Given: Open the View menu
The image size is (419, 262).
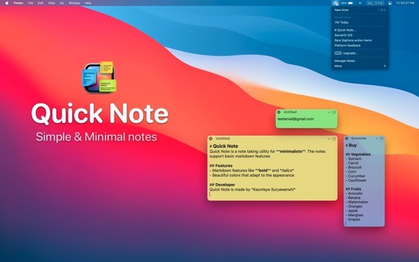Looking at the screenshot, I should point(52,3).
